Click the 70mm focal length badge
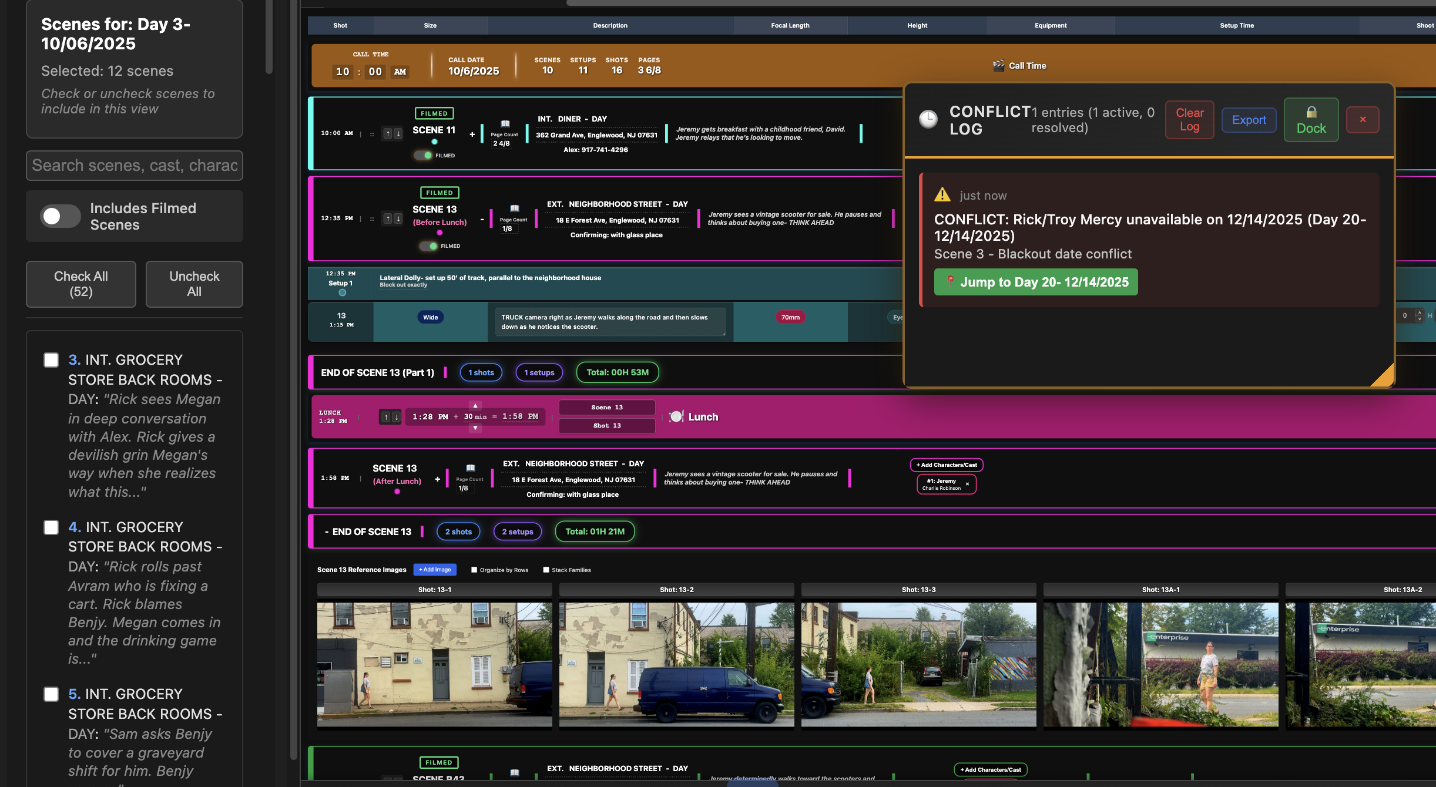 (x=790, y=317)
